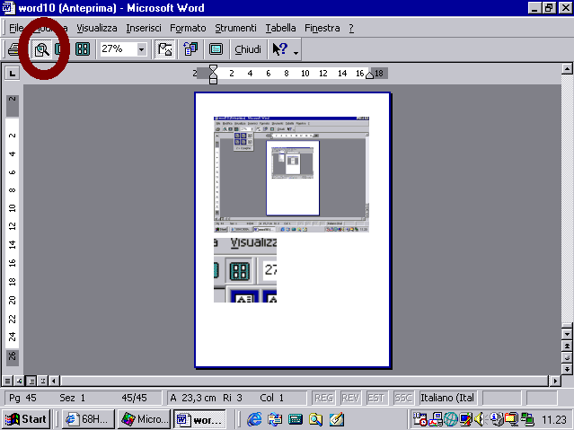574x430 pixels.
Task: Open the File menu
Action: tap(16, 28)
